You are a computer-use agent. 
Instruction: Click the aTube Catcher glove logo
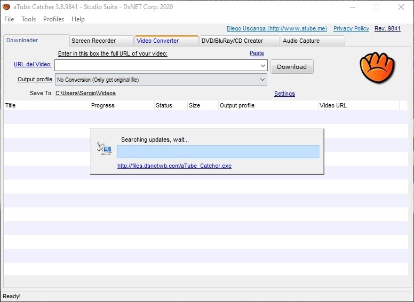pos(377,68)
